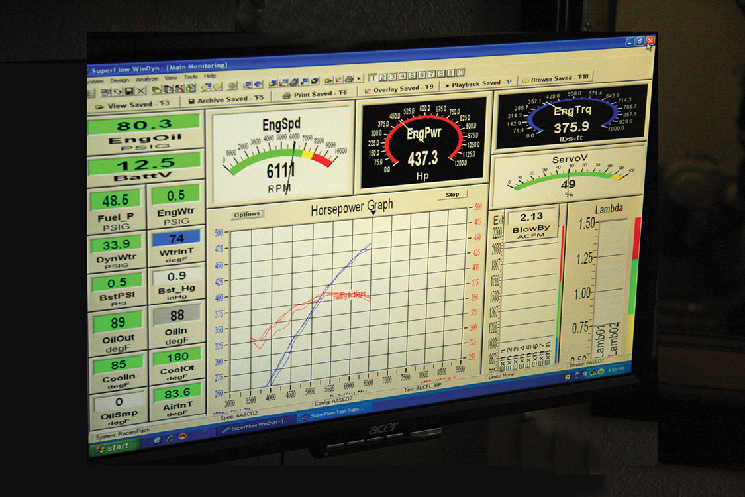Open the Tools menu
The image size is (745, 497).
pyautogui.click(x=191, y=77)
